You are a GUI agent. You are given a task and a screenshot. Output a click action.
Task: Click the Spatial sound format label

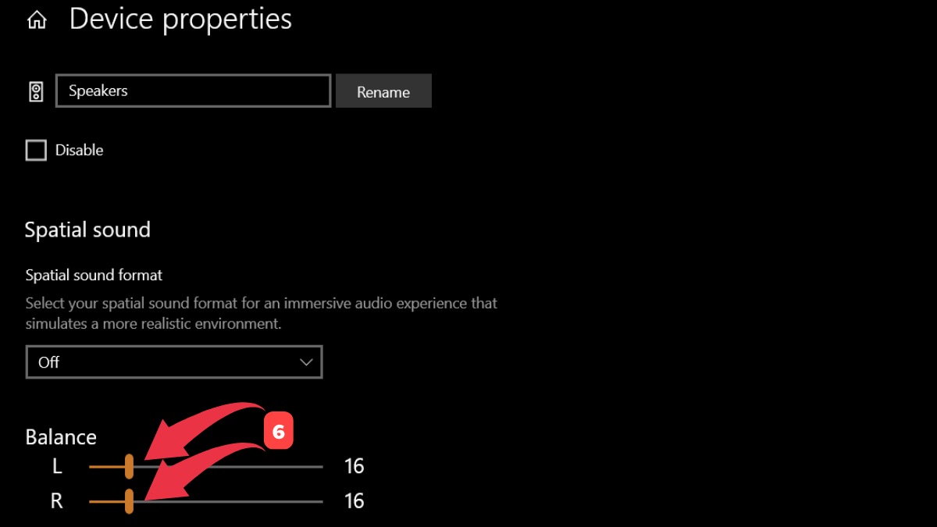(94, 275)
